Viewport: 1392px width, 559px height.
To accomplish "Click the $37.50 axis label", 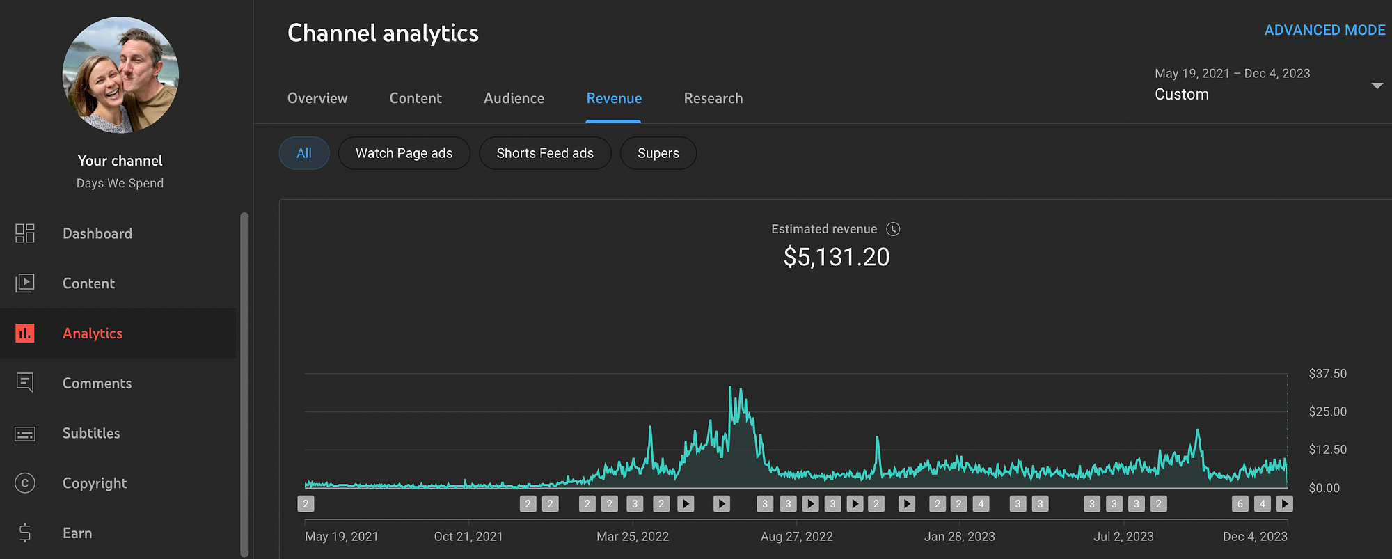I will point(1327,374).
